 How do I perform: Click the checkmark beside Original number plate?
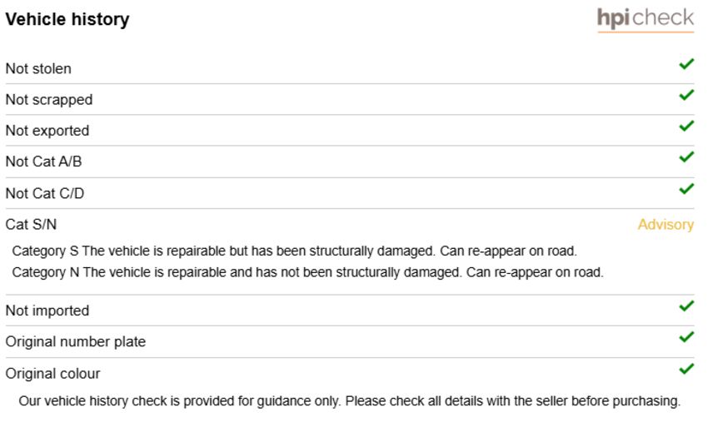[686, 337]
